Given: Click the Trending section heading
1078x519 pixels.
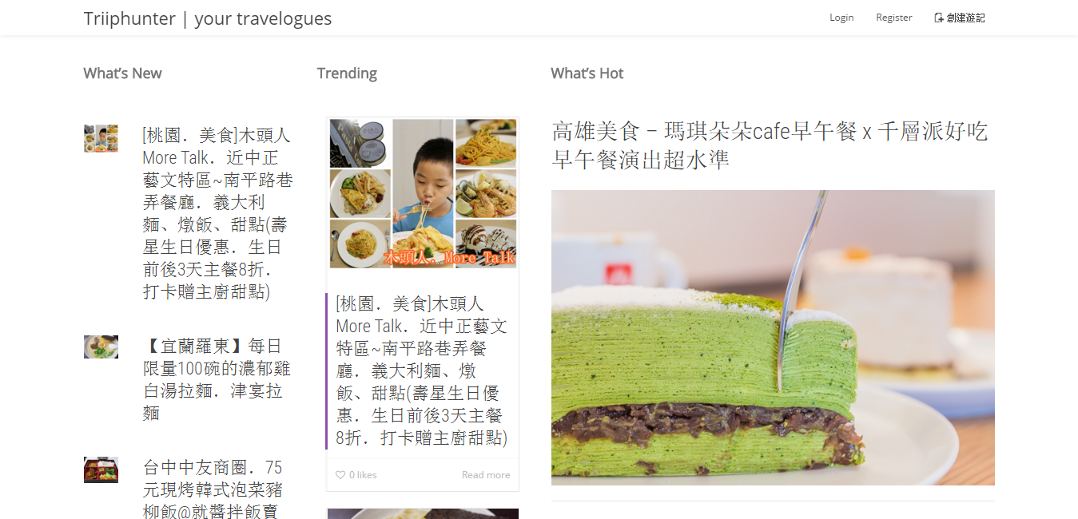Looking at the screenshot, I should coord(347,73).
